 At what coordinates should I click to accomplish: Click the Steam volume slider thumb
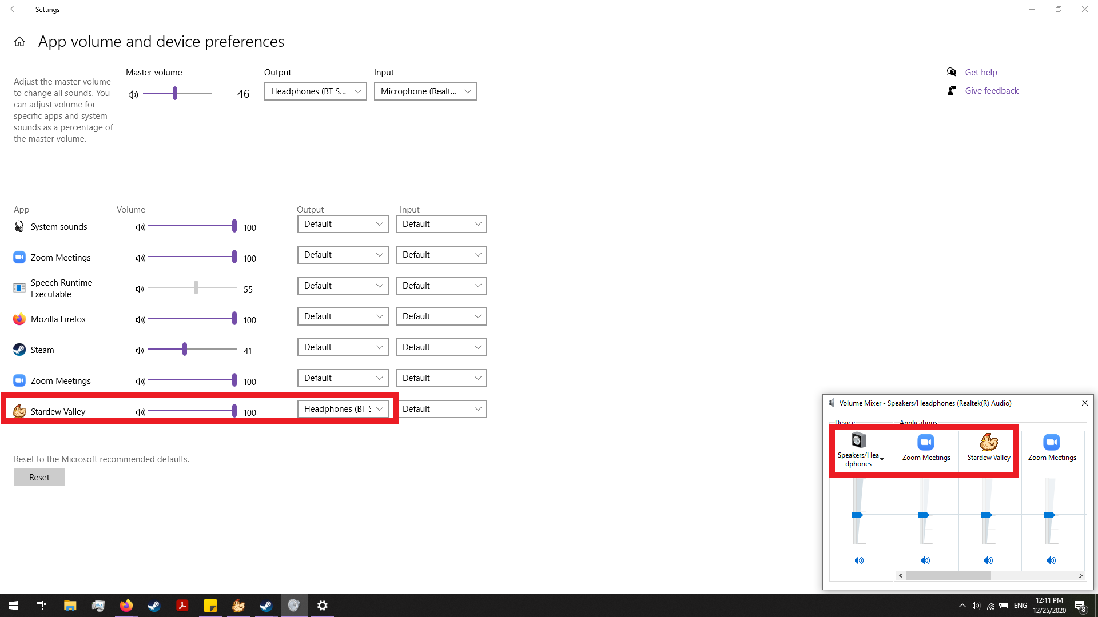pos(185,349)
